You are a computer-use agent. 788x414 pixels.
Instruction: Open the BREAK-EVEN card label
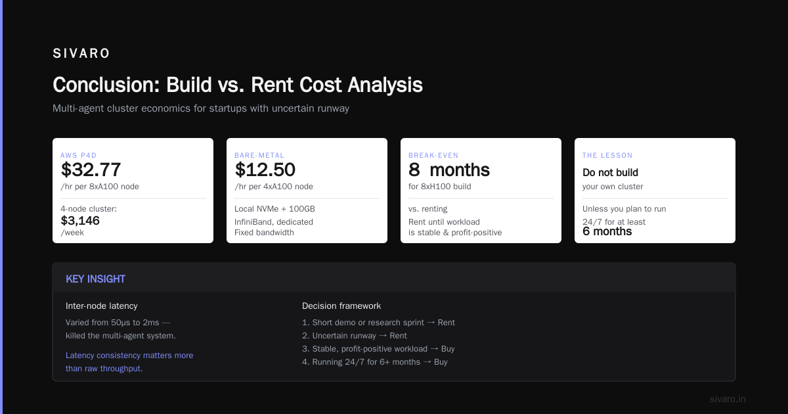click(x=433, y=155)
